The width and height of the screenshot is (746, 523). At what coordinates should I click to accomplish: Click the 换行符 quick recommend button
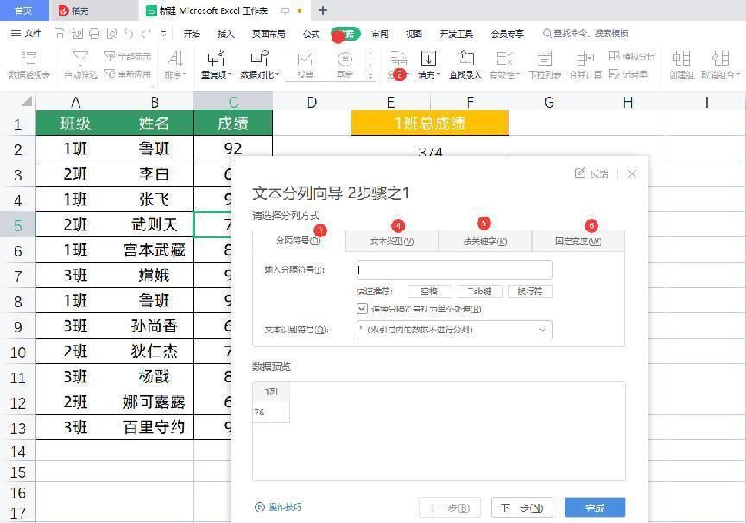point(529,291)
